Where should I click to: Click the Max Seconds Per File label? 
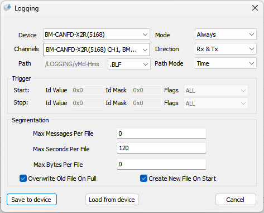[61, 149]
